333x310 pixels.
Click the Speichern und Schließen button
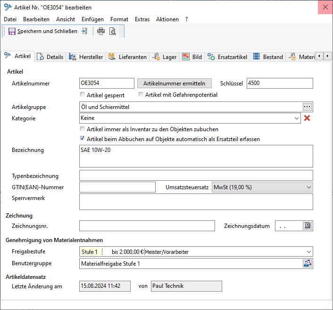click(x=43, y=31)
